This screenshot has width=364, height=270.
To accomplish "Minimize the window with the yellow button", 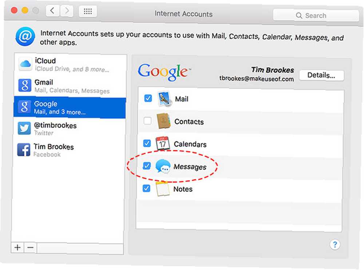I will [25, 11].
